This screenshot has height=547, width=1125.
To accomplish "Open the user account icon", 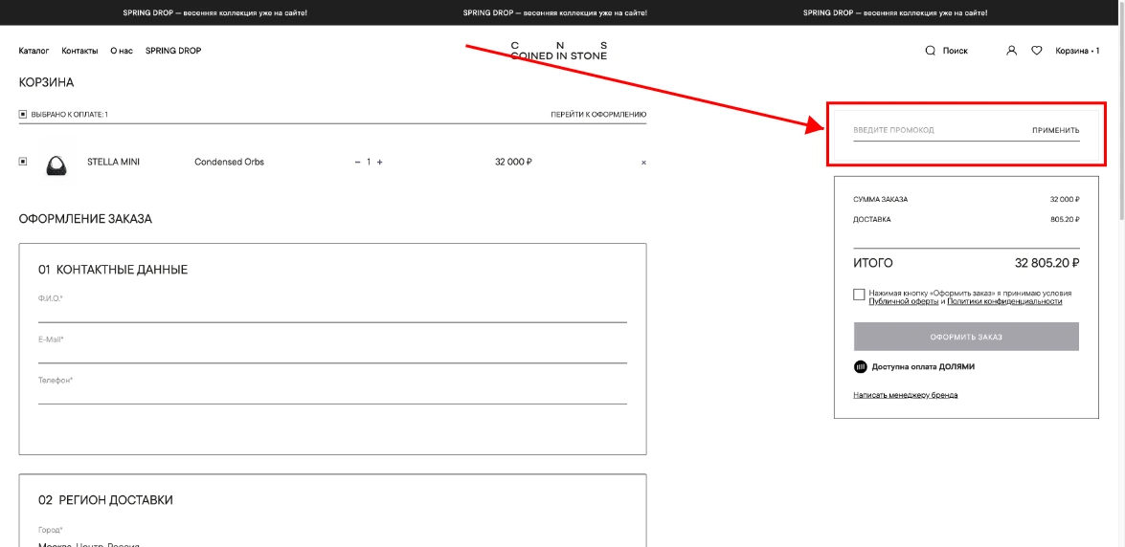I will 1012,51.
